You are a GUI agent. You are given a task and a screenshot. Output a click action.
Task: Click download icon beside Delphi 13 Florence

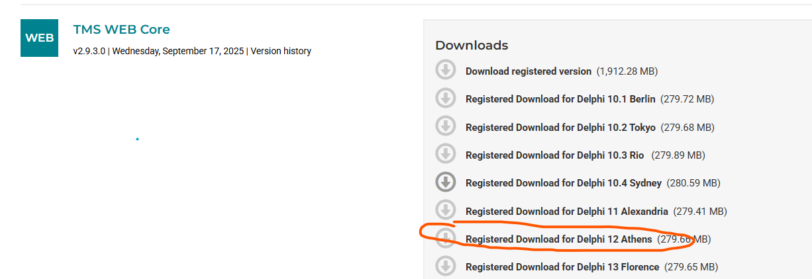pyautogui.click(x=446, y=266)
